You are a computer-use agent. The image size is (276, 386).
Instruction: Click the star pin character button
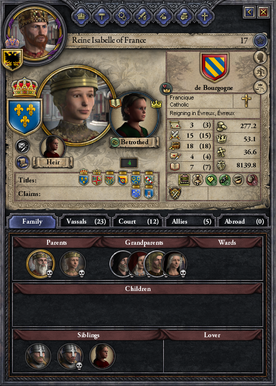(x=260, y=41)
